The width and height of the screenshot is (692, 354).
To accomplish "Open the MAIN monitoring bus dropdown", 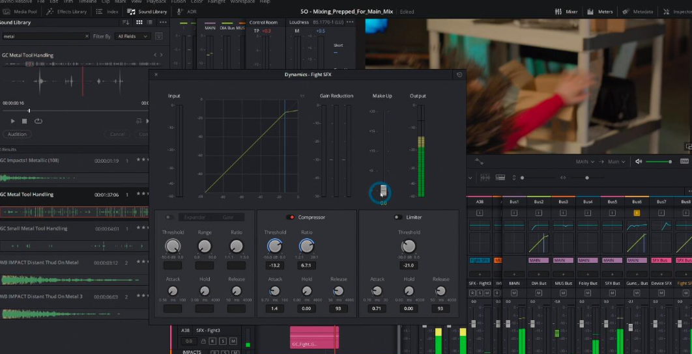I will (584, 161).
